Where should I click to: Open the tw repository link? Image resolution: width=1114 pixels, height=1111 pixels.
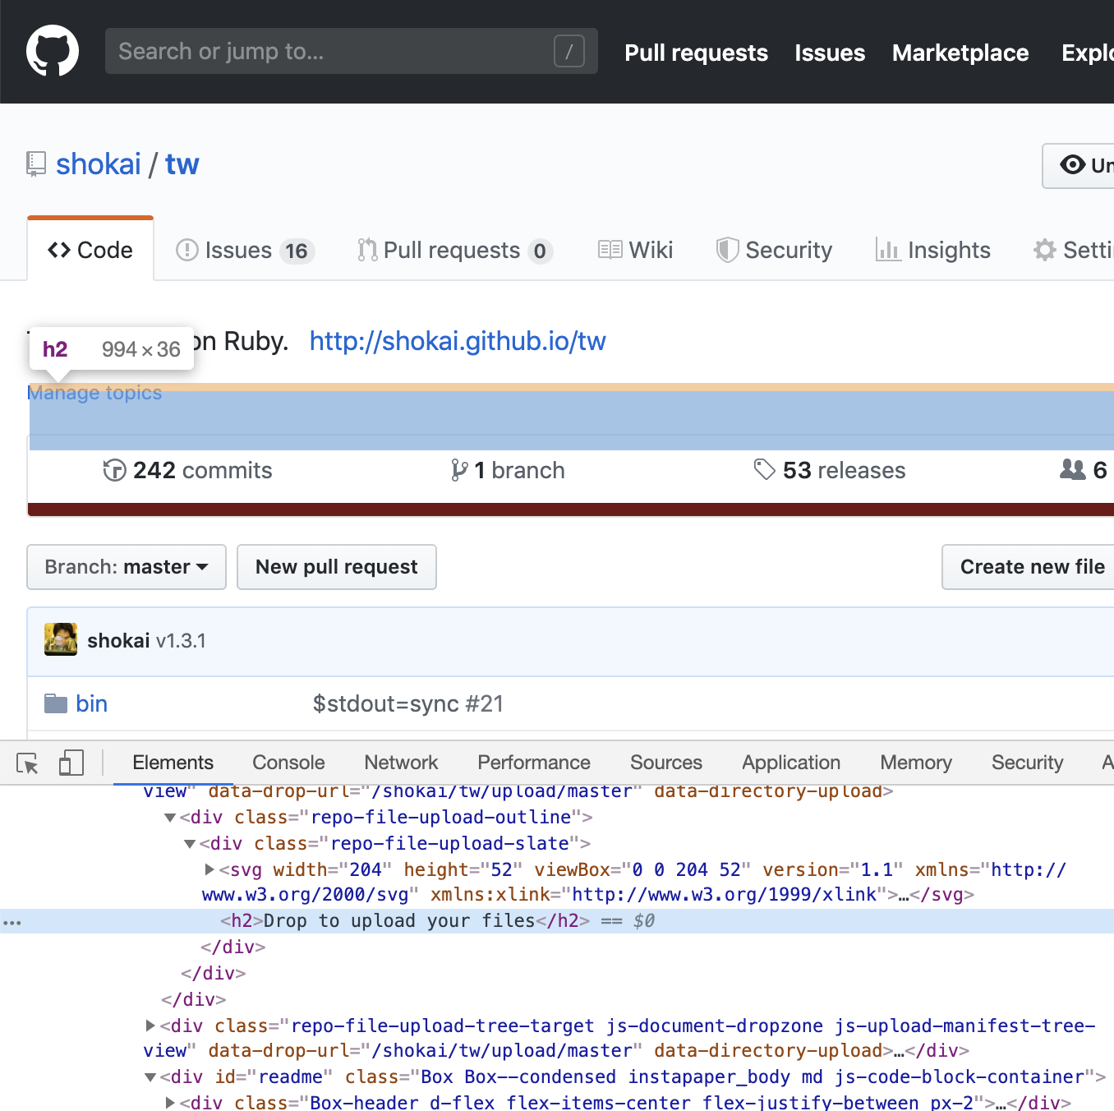182,164
